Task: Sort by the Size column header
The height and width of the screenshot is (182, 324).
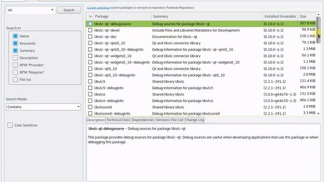Action: click(307, 16)
